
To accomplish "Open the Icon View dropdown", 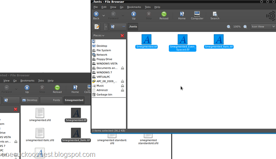I will [x=263, y=27].
